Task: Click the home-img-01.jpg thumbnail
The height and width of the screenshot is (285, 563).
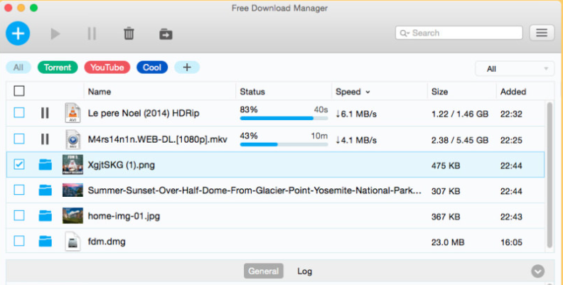Action: 73,216
